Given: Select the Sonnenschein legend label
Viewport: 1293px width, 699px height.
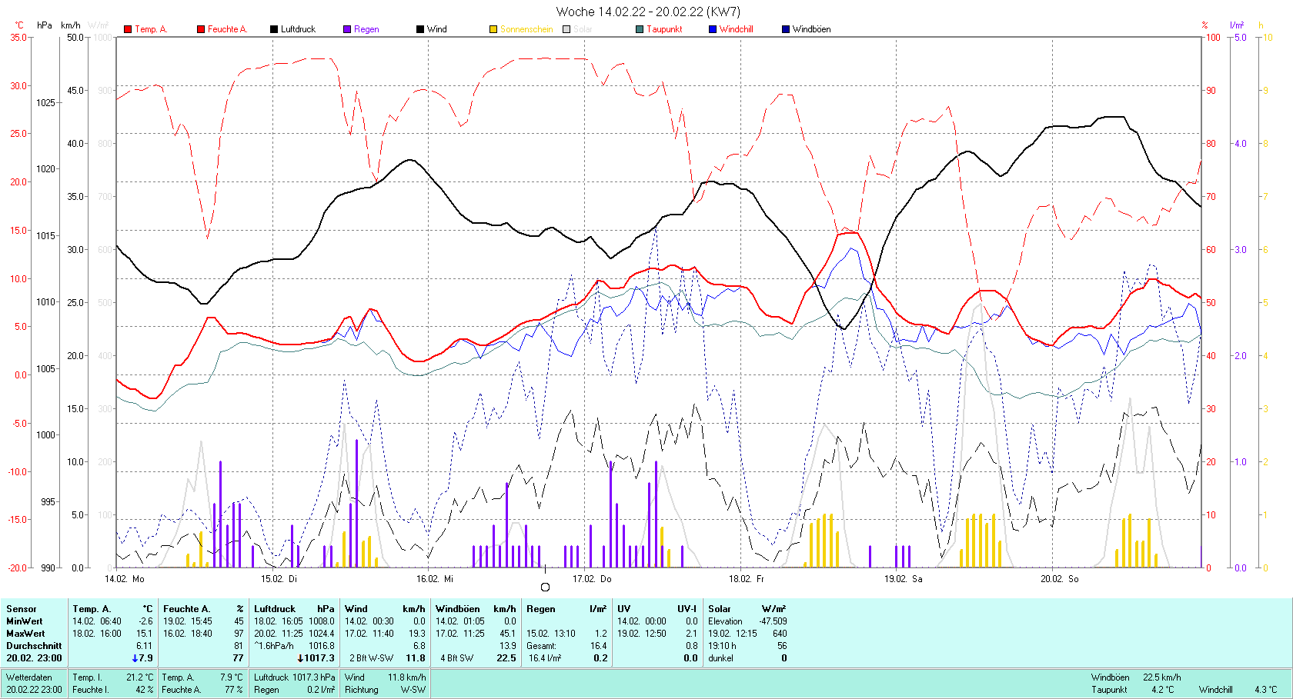Looking at the screenshot, I should point(526,29).
